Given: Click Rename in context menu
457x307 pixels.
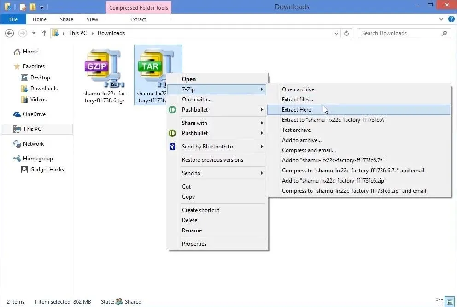Looking at the screenshot, I should point(217,230).
